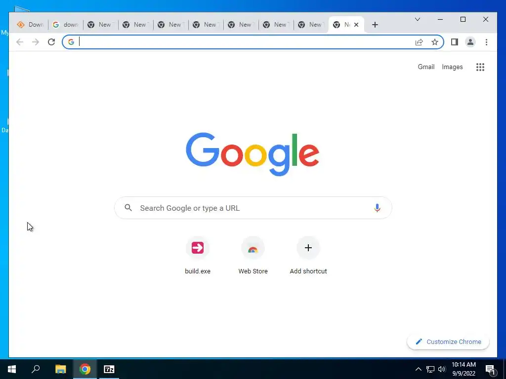The width and height of the screenshot is (506, 379).
Task: Open the notification center
Action: point(490,369)
